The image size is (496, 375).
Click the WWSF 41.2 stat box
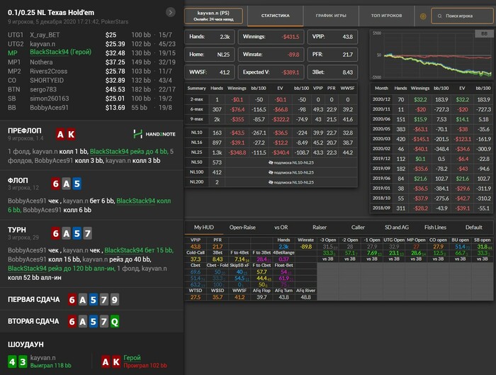[x=210, y=72]
